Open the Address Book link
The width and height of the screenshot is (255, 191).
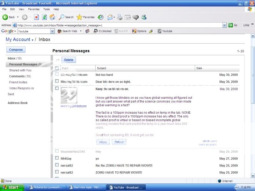[x=18, y=103]
